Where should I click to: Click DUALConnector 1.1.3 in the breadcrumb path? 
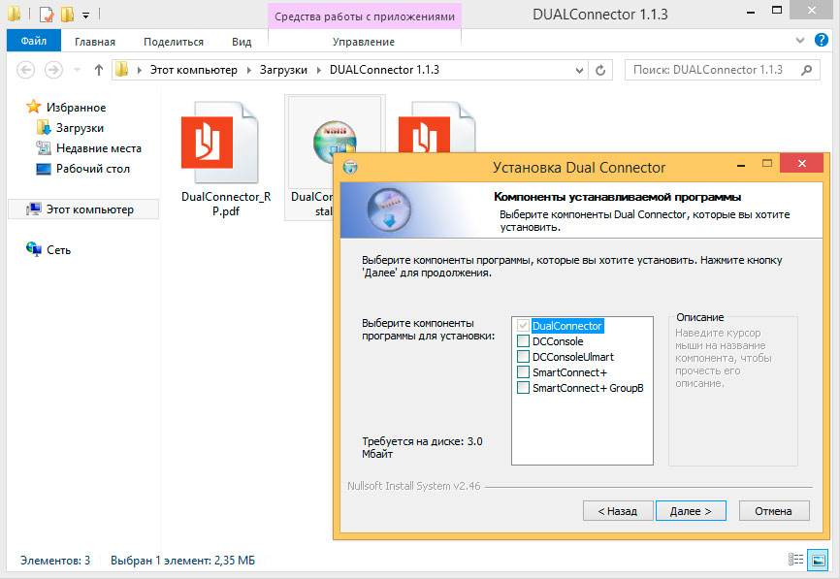point(384,70)
